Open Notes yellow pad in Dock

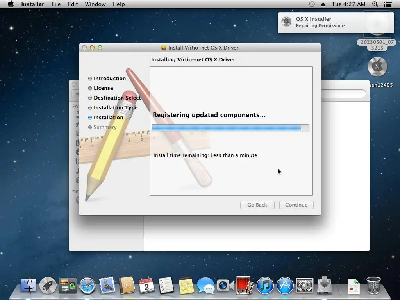tap(186, 286)
